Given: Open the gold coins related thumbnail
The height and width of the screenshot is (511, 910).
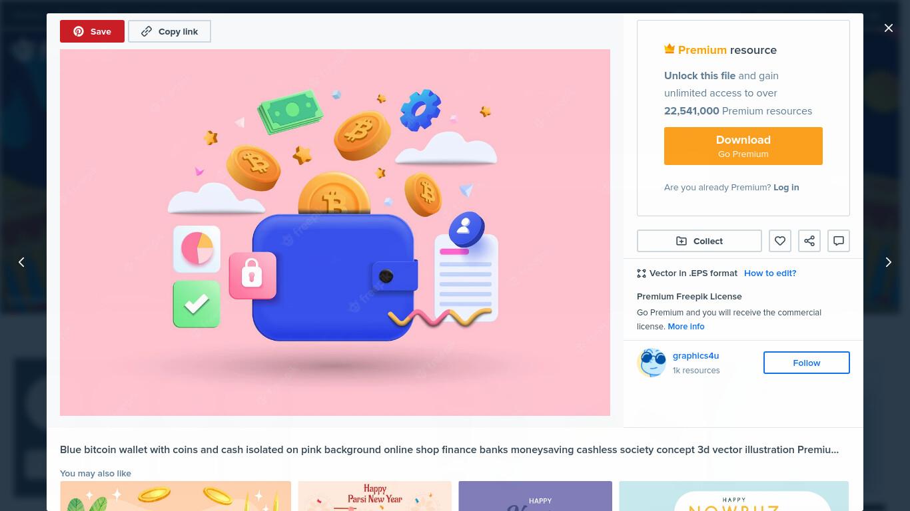Looking at the screenshot, I should tap(175, 496).
